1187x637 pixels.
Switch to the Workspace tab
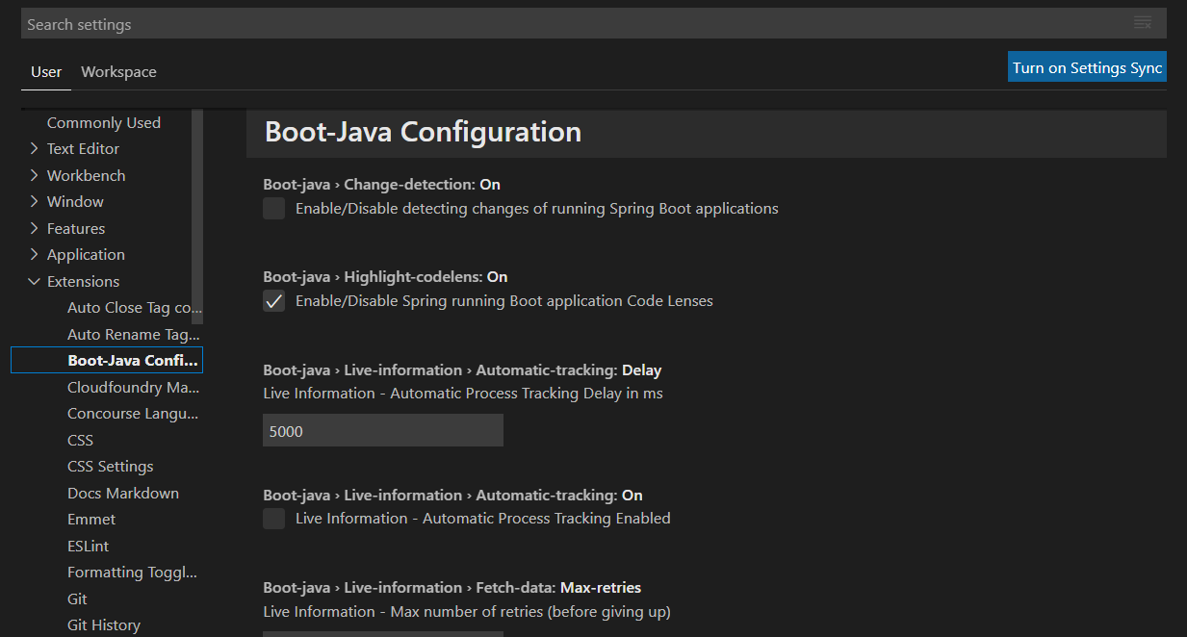point(118,72)
